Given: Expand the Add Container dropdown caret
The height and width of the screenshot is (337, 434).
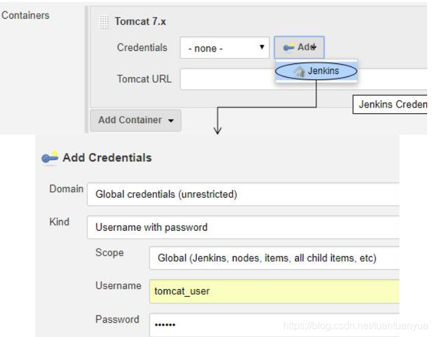Looking at the screenshot, I should tap(171, 121).
